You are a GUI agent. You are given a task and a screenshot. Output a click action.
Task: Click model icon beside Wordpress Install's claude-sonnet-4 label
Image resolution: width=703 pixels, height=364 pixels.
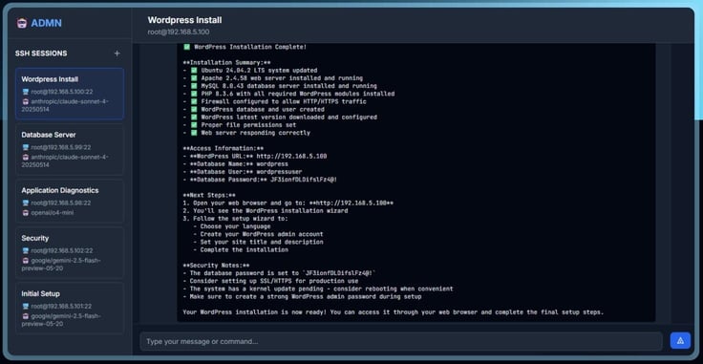coord(26,102)
